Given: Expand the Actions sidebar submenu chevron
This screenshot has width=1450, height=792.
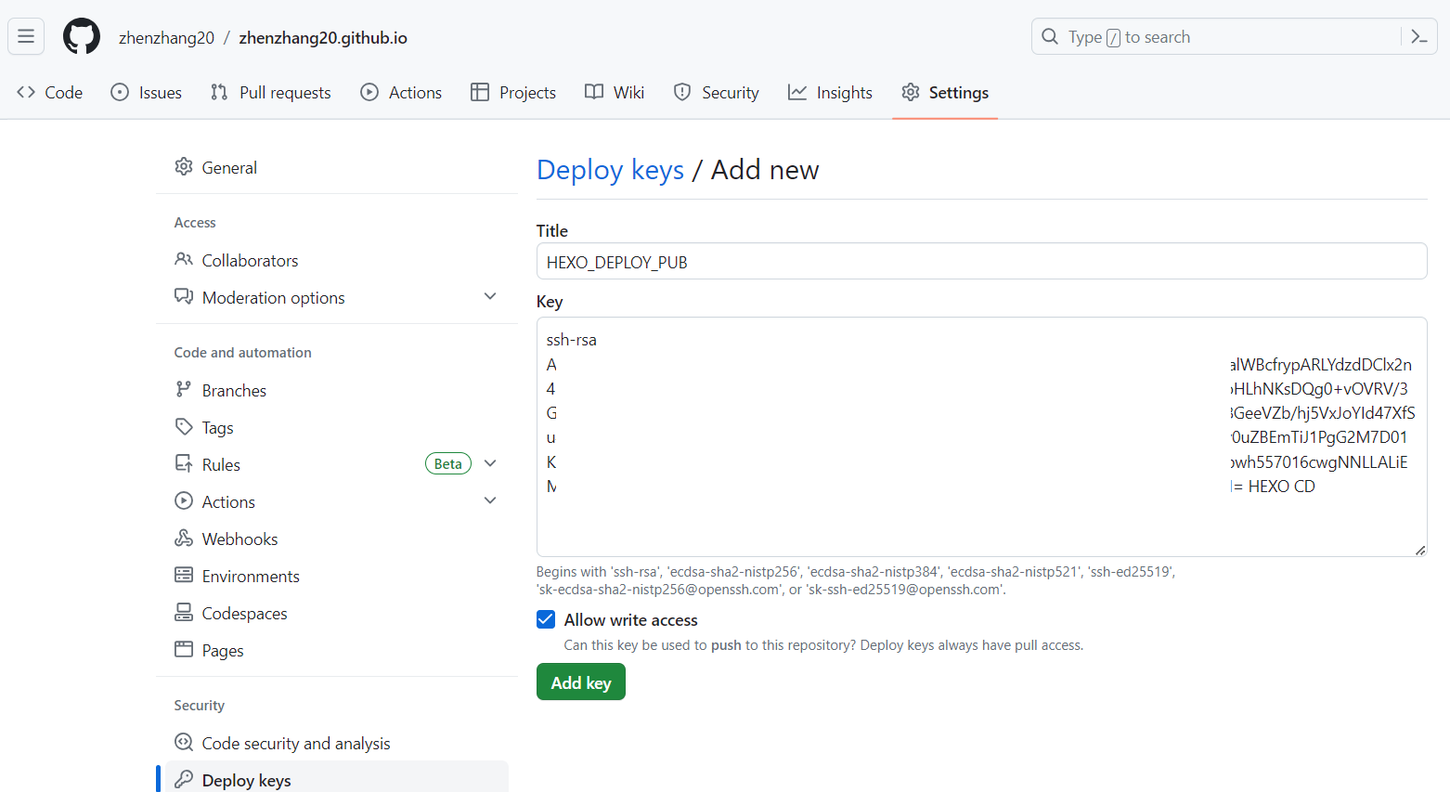Looking at the screenshot, I should point(490,500).
